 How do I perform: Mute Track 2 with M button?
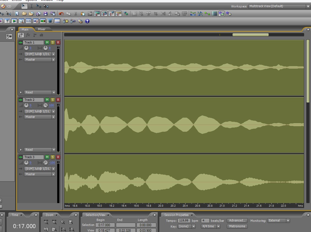(47, 100)
